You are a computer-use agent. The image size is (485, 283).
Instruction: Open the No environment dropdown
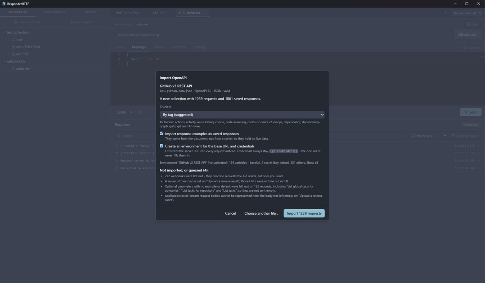click(x=467, y=13)
